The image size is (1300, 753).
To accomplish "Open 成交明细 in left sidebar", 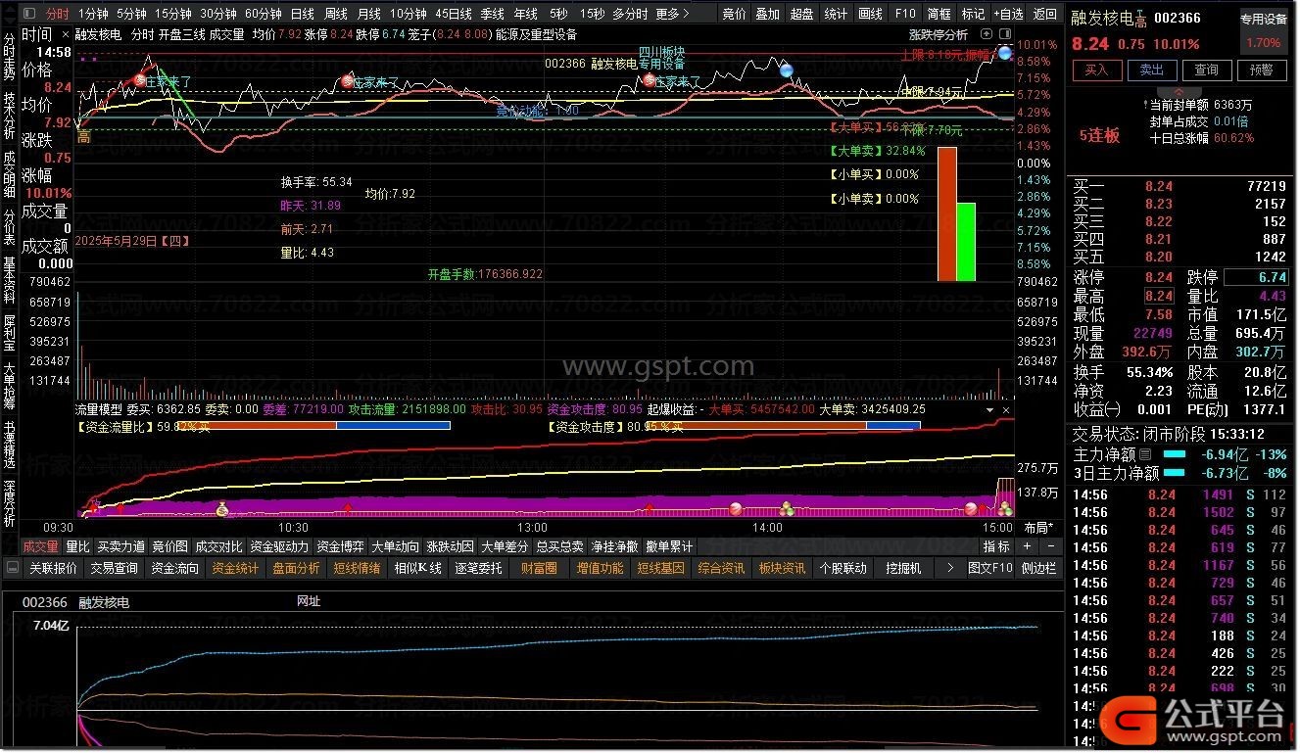I will tap(9, 176).
